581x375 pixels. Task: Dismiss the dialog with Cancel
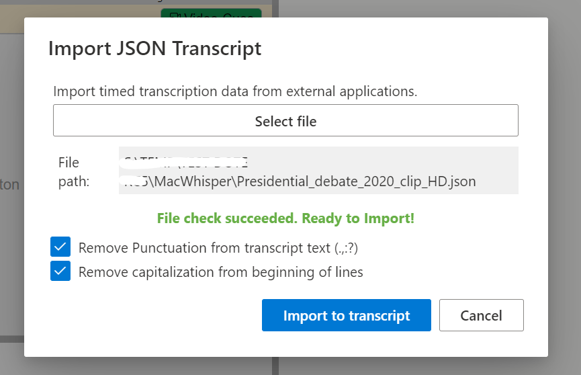[481, 315]
